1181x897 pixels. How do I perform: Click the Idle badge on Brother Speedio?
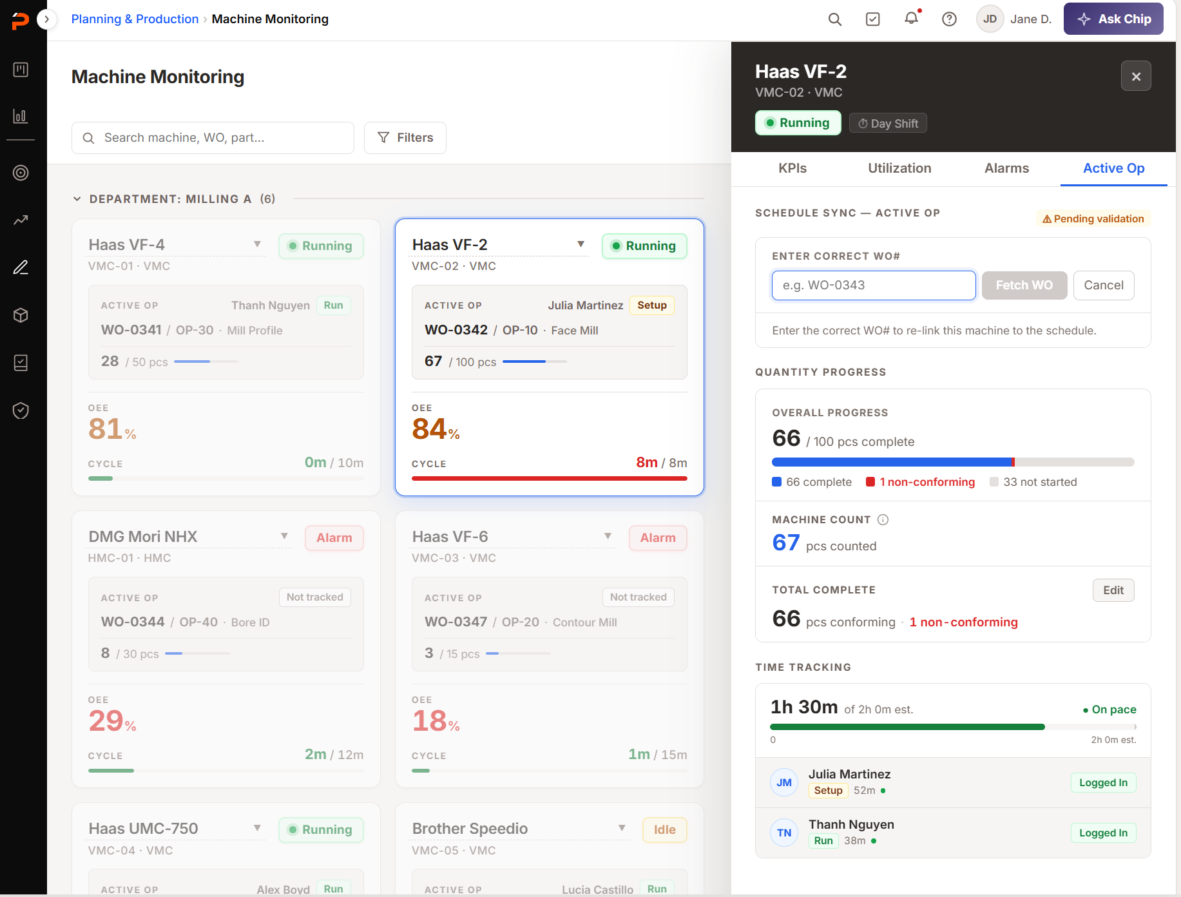(665, 830)
